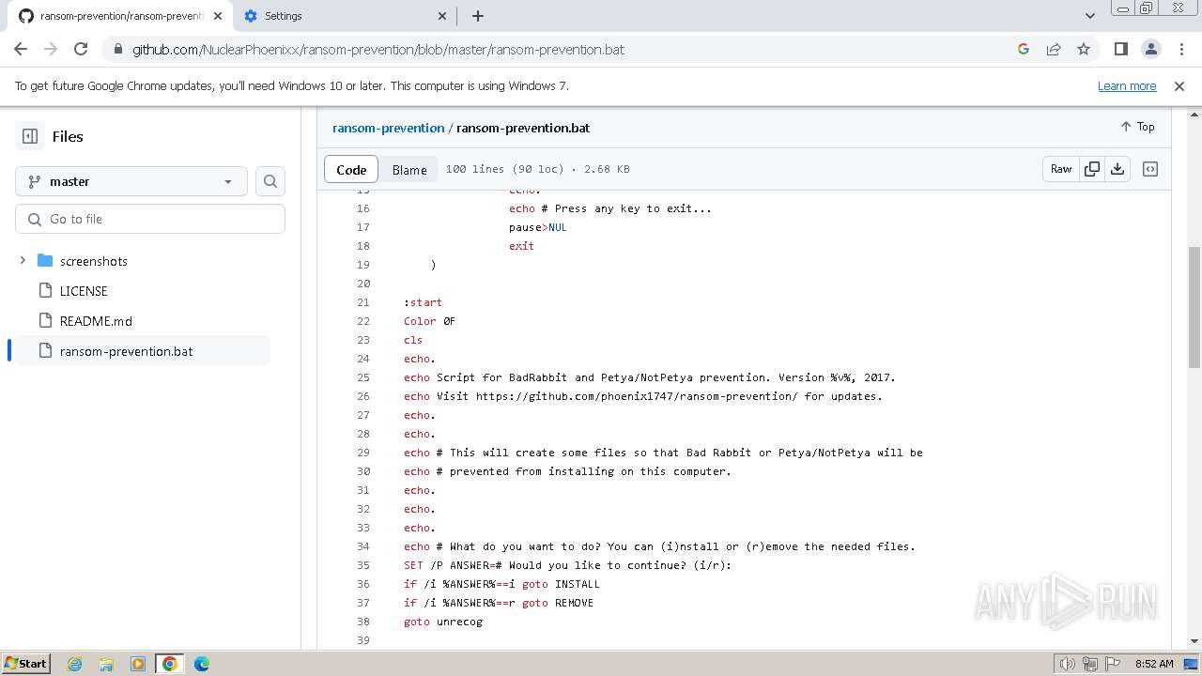
Task: Search the repository with the magnifier button
Action: click(x=270, y=181)
